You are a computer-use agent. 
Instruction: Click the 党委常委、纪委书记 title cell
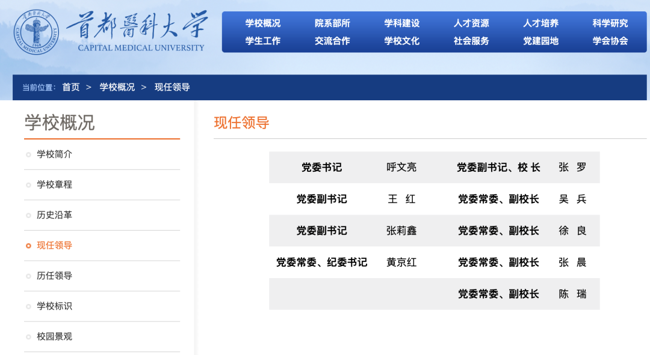pos(321,262)
